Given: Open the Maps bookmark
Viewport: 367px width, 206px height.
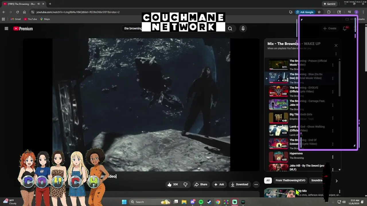Looking at the screenshot, I should coord(45,19).
